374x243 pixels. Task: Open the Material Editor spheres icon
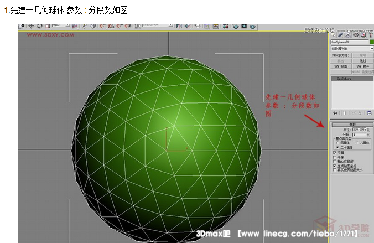coord(226,26)
